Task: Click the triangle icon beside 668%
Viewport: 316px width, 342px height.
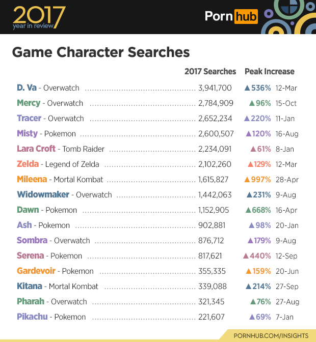Action: (x=248, y=210)
